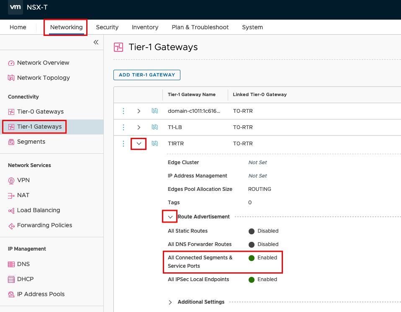Open Network Topology in sidebar
Viewport: 401px width, 312px height.
[x=44, y=78]
